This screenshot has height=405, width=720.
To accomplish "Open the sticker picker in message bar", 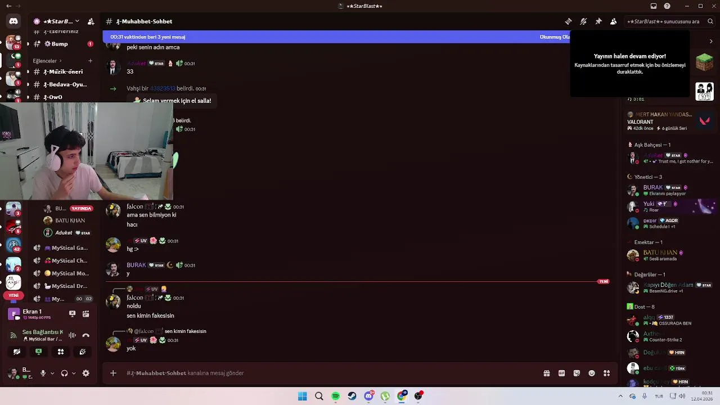I will pos(577,373).
